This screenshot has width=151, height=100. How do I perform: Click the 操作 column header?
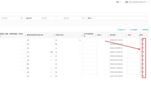[x=141, y=35]
